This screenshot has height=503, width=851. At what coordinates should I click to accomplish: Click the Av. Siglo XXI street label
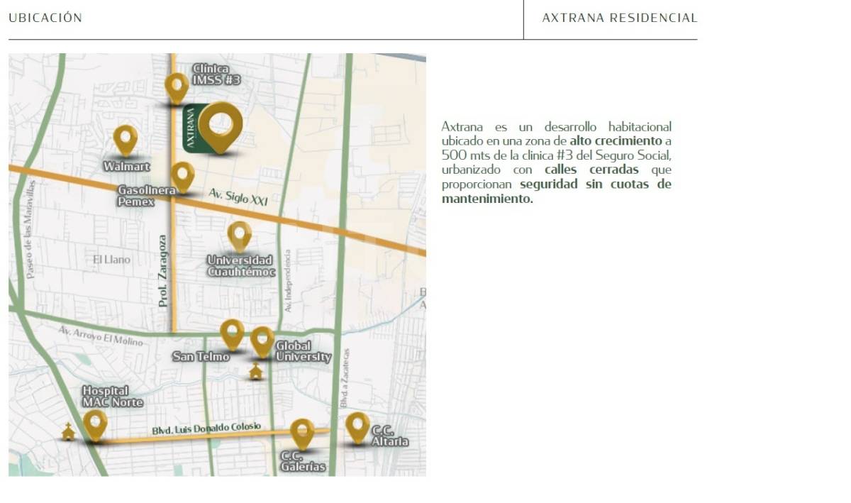(x=238, y=197)
